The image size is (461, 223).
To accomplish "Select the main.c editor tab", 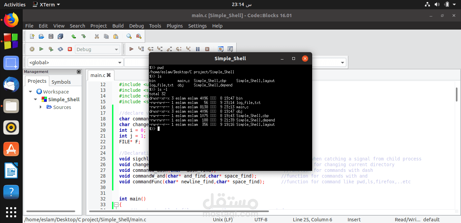I will coord(98,75).
